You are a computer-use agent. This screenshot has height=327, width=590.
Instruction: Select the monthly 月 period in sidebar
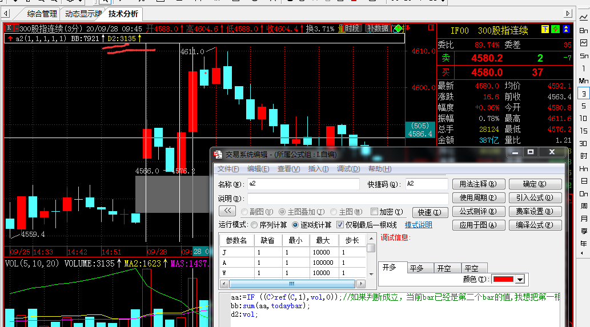click(584, 219)
